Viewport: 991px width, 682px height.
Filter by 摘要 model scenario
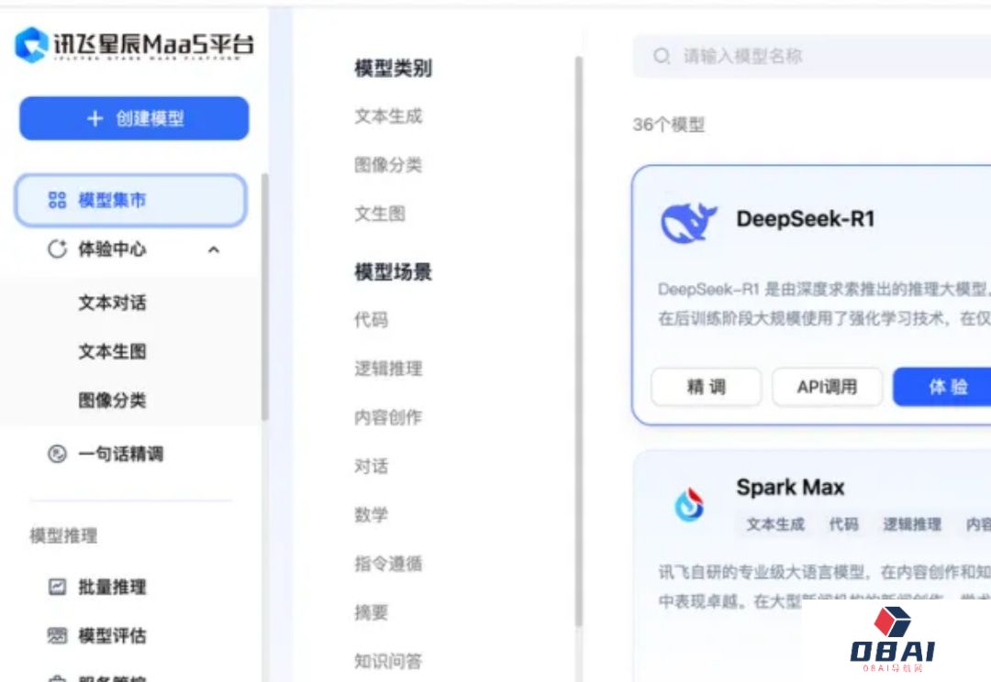click(x=371, y=612)
